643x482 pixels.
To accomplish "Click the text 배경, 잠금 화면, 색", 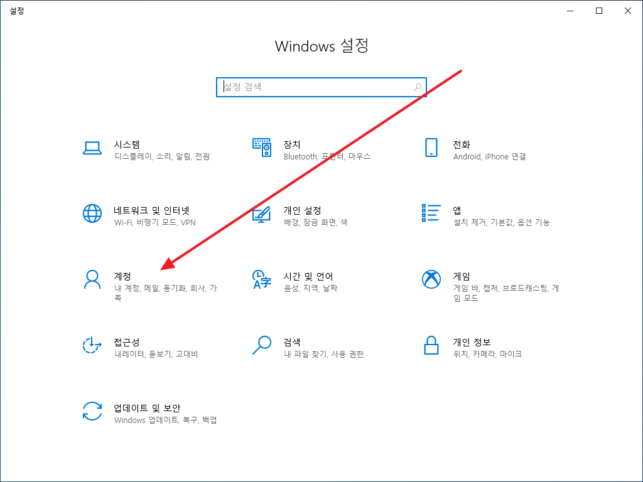I will tap(315, 223).
